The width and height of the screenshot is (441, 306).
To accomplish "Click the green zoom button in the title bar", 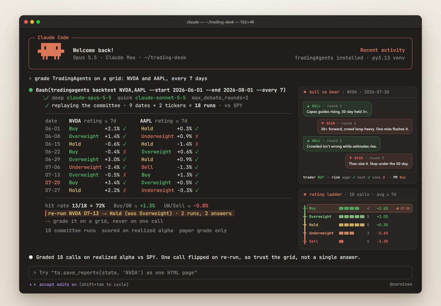I will pyautogui.click(x=38, y=22).
